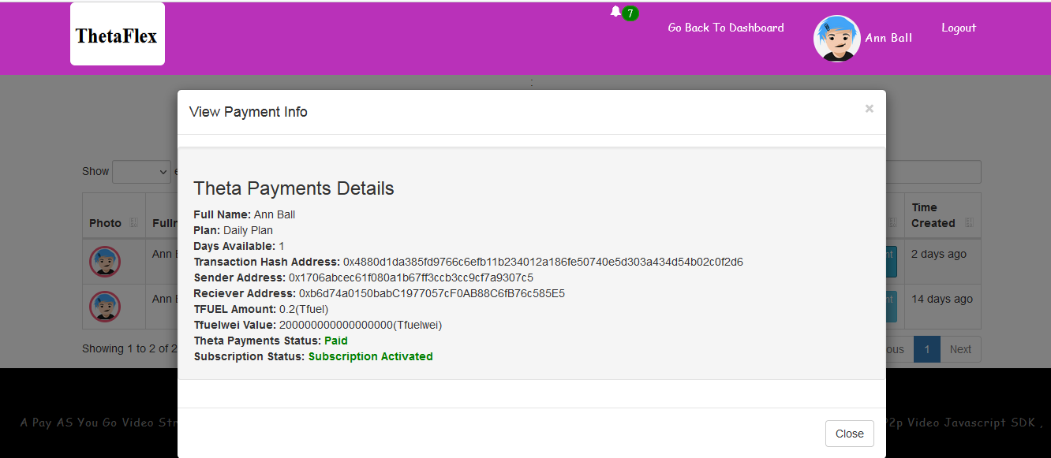
Task: Click the Ann Ball username in header
Action: [888, 38]
